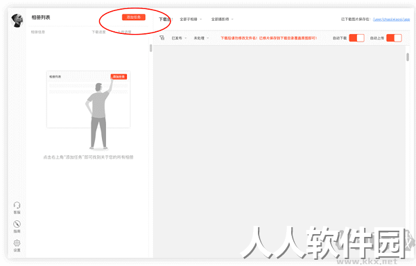Image resolution: width=416 pixels, height=266 pixels.
Task: Open the downloaded images save path link
Action: tap(391, 19)
